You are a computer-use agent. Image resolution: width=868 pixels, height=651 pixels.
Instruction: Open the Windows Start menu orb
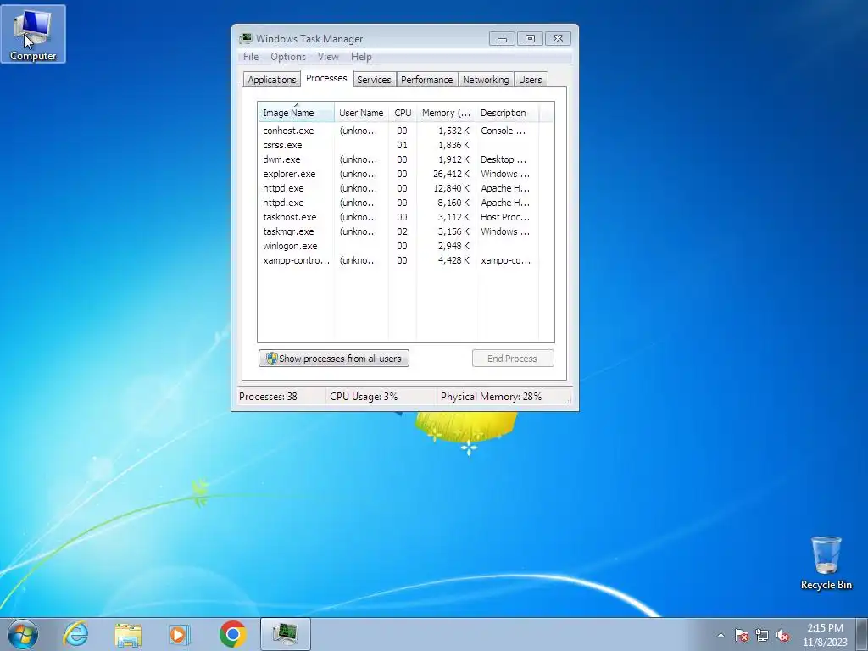(x=23, y=634)
